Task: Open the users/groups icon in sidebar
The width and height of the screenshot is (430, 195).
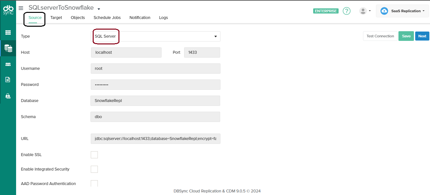Action: [8, 64]
